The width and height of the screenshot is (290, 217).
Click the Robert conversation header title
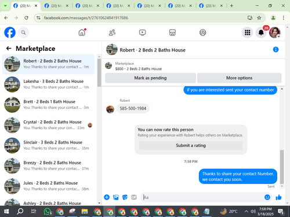coord(153,50)
